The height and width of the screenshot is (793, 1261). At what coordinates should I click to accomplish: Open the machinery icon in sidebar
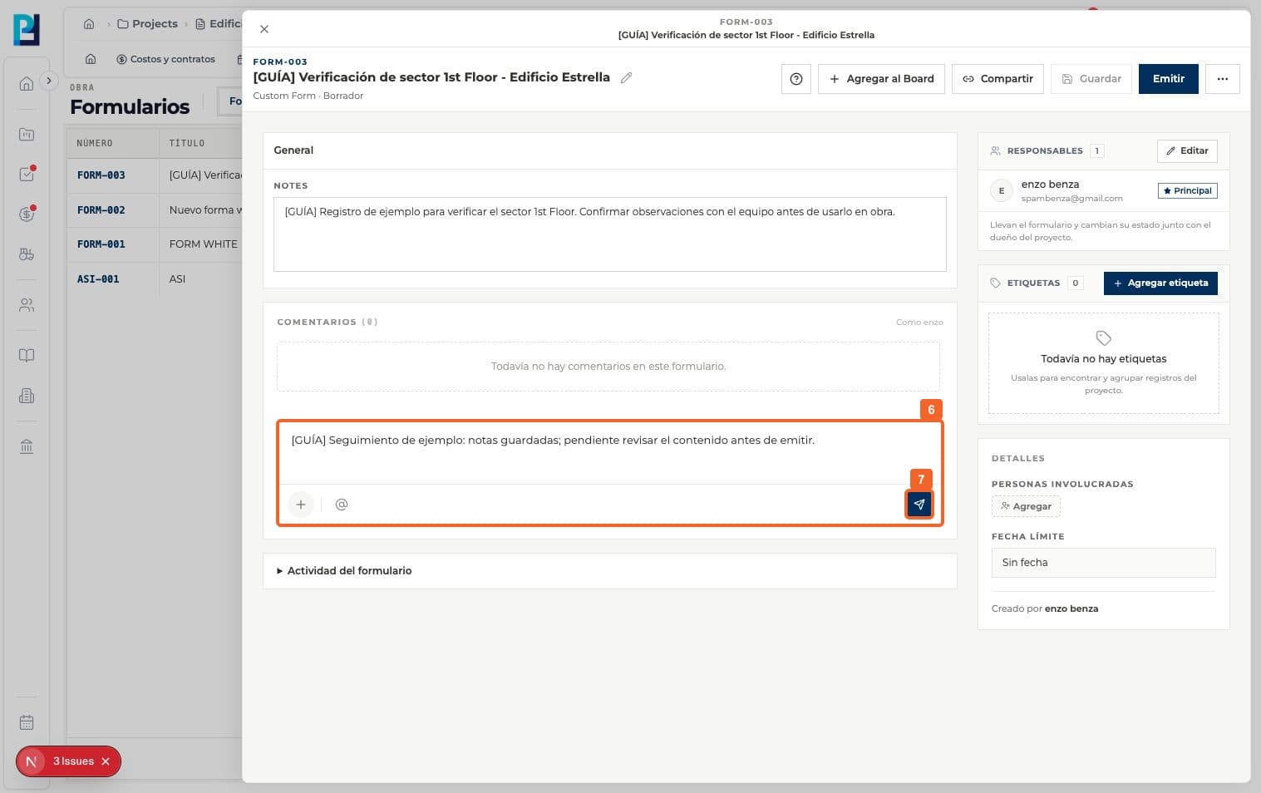27,254
